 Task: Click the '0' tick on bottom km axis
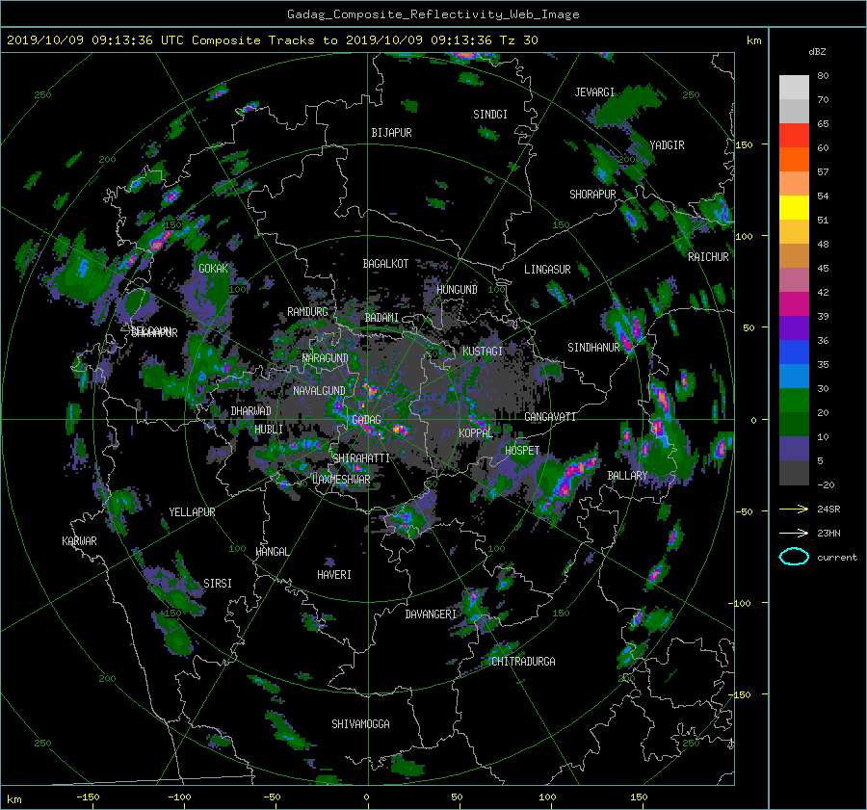[x=367, y=797]
